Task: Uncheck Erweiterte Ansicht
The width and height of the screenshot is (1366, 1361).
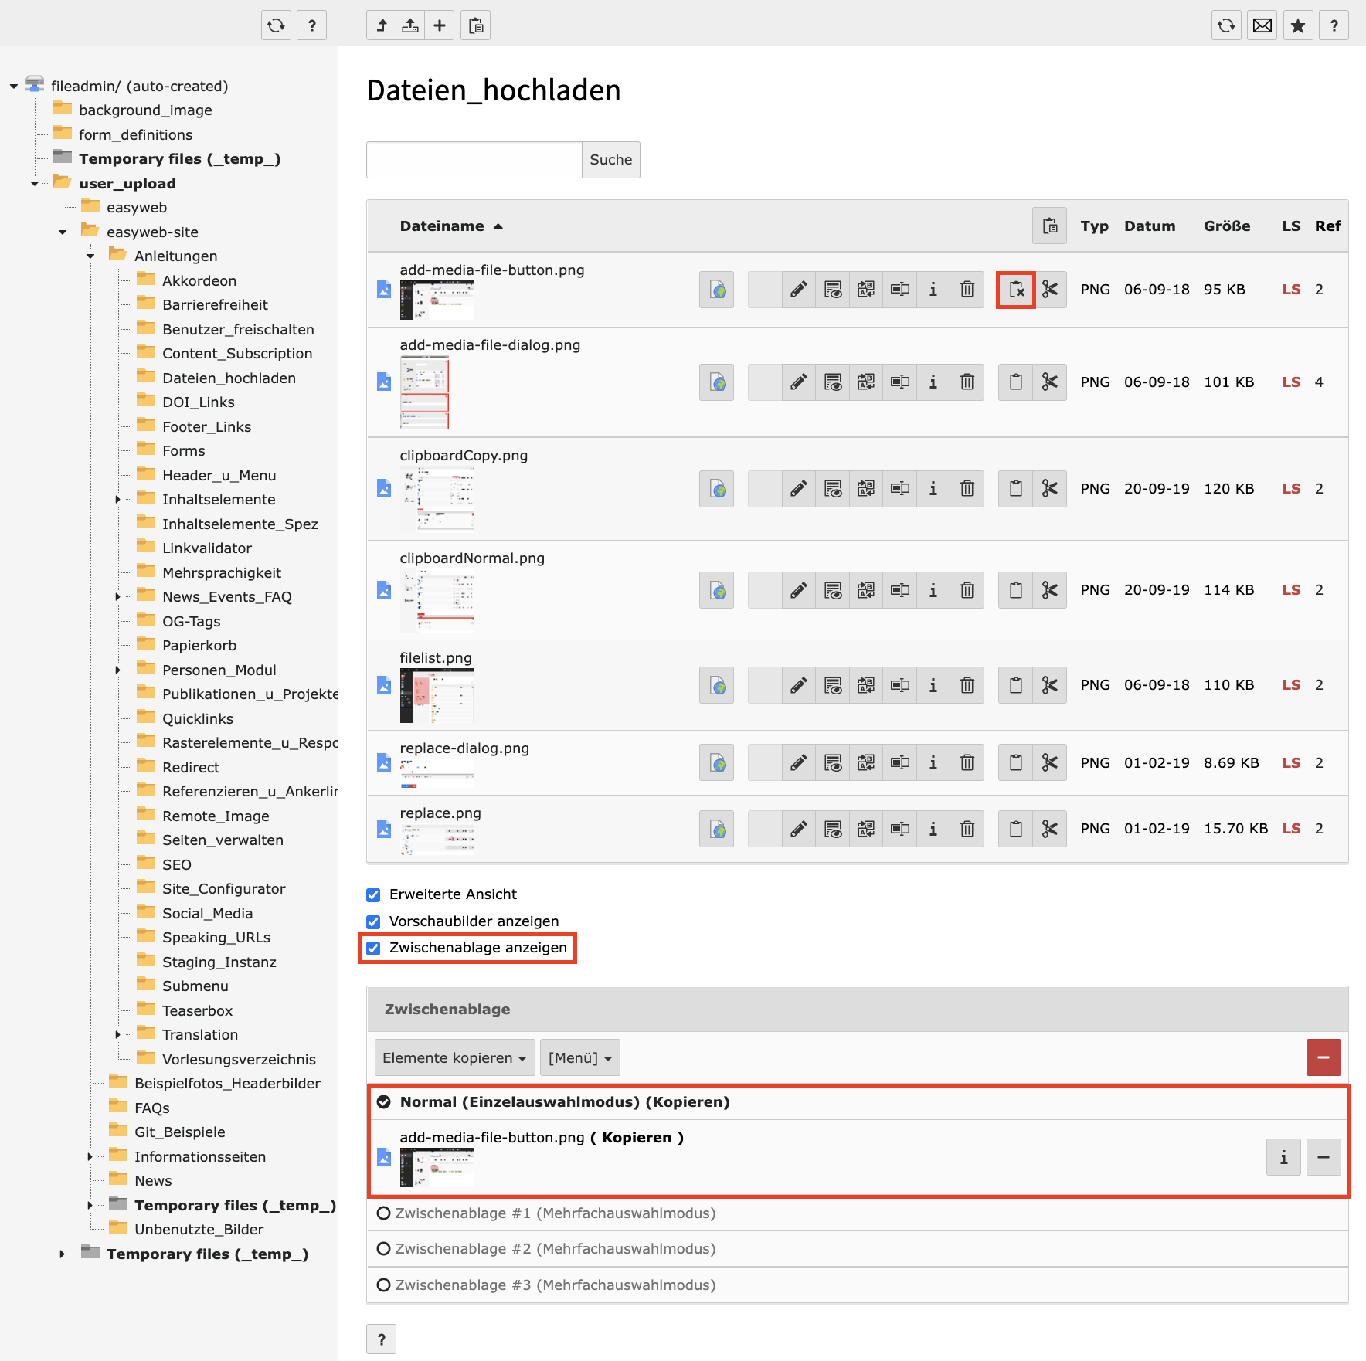Action: (373, 894)
